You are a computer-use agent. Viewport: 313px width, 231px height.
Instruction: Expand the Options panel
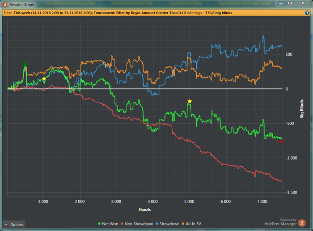[x=13, y=225]
